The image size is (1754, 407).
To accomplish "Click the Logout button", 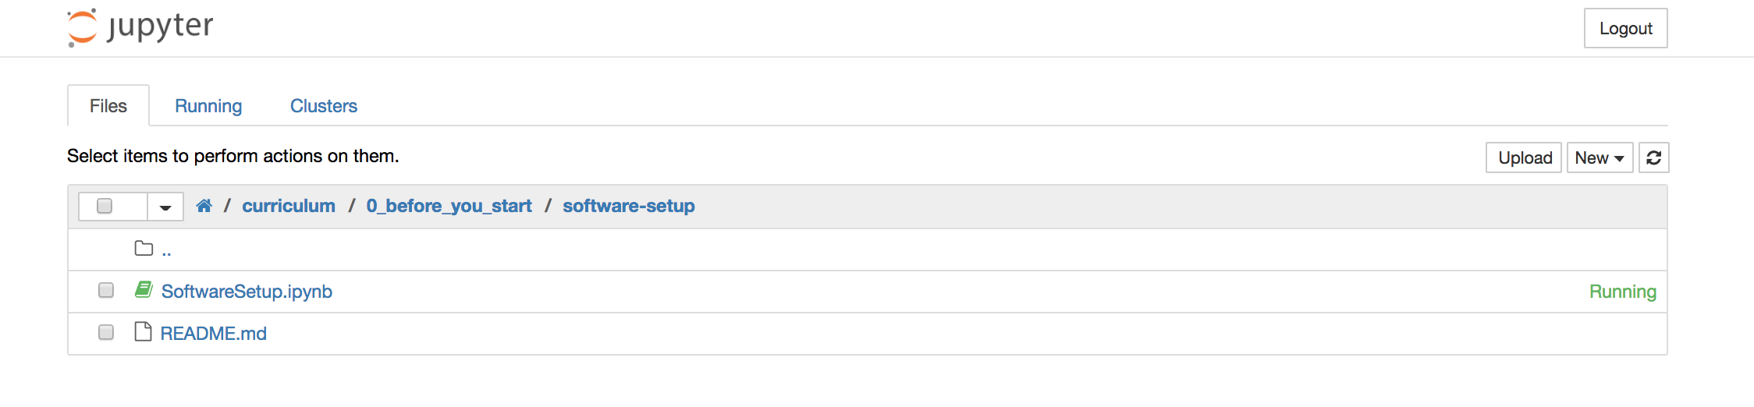I will pyautogui.click(x=1626, y=28).
